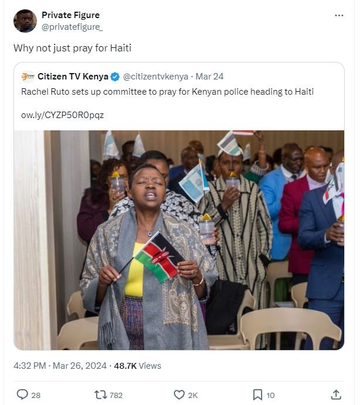Open Private Figure's profile avatar
This screenshot has width=360, height=405.
click(24, 20)
